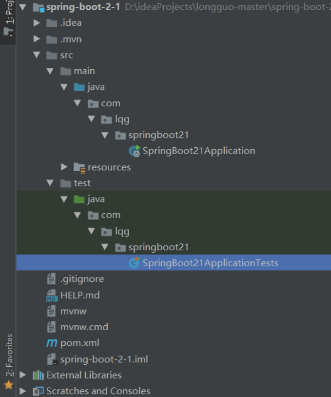Click the mvnw file icon
331x397 pixels.
point(51,311)
